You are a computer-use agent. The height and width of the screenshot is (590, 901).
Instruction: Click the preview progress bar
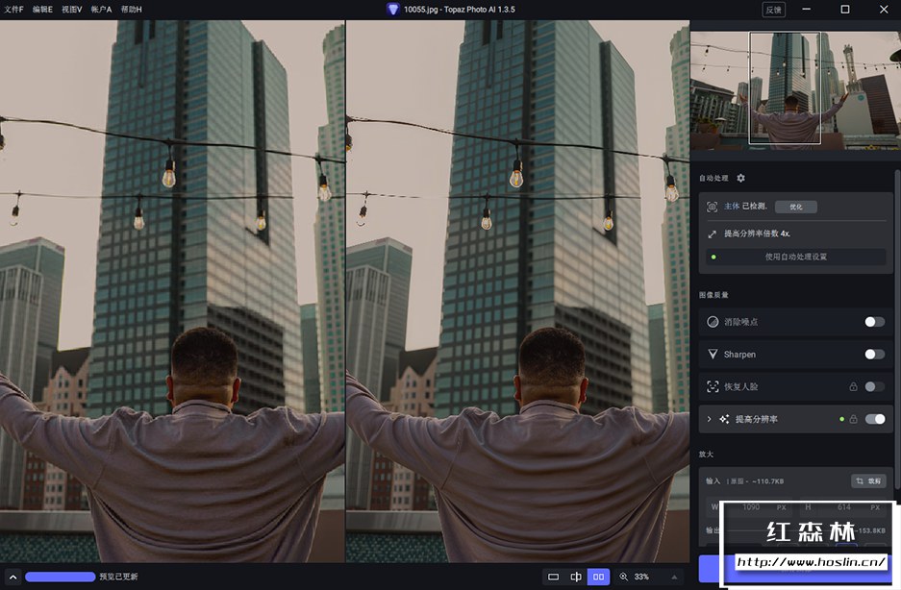(x=61, y=577)
